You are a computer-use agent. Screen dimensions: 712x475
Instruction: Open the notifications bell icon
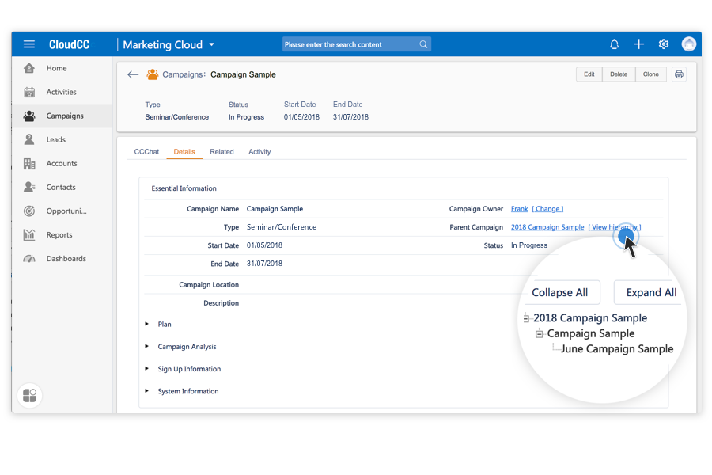pos(615,44)
